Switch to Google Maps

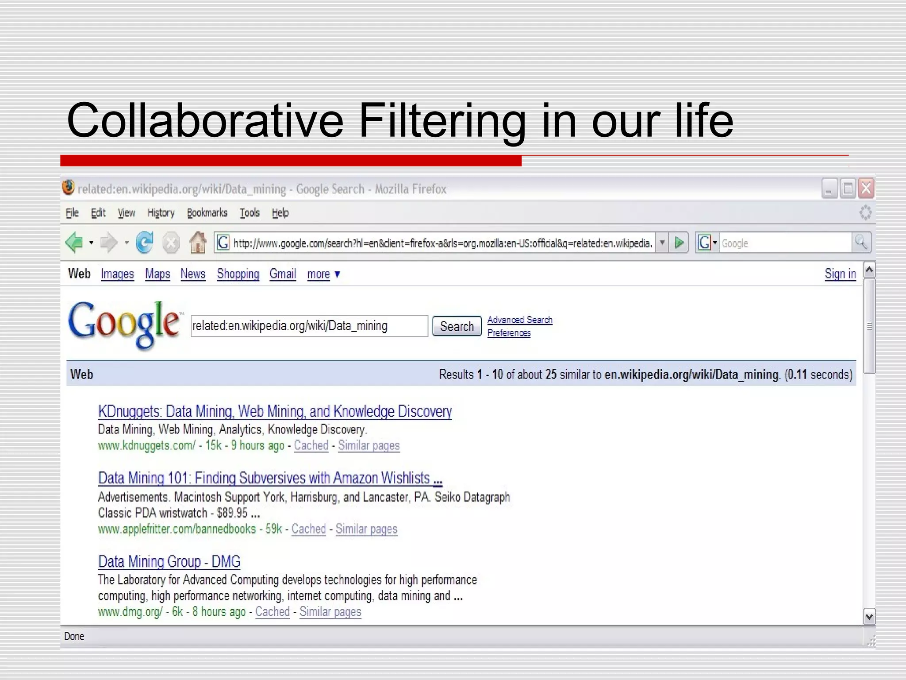point(157,274)
